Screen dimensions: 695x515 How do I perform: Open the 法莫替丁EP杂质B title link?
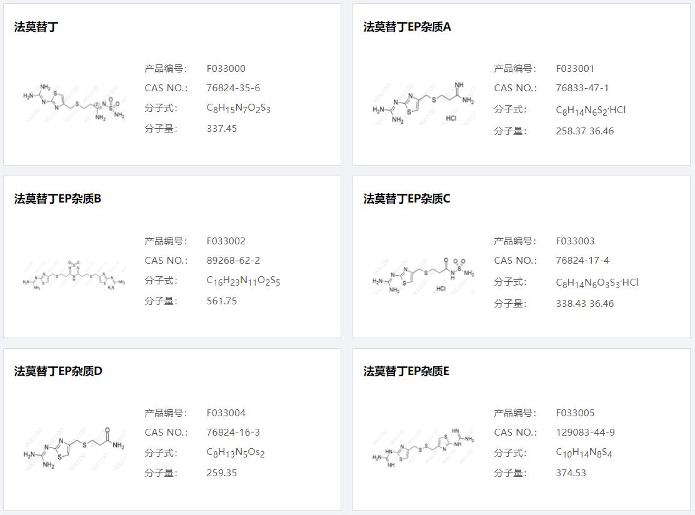click(57, 199)
